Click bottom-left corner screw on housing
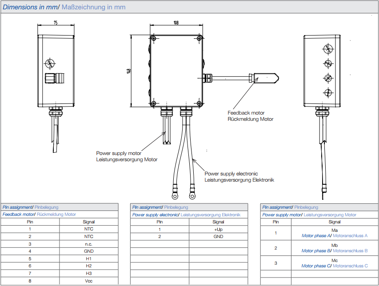The image size is (379, 286). tap(153, 103)
